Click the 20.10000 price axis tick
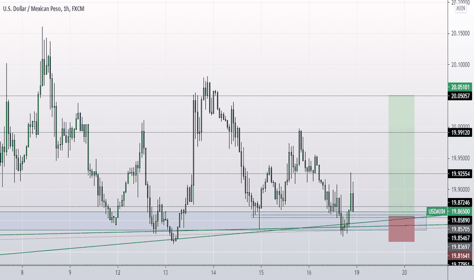 (460, 65)
